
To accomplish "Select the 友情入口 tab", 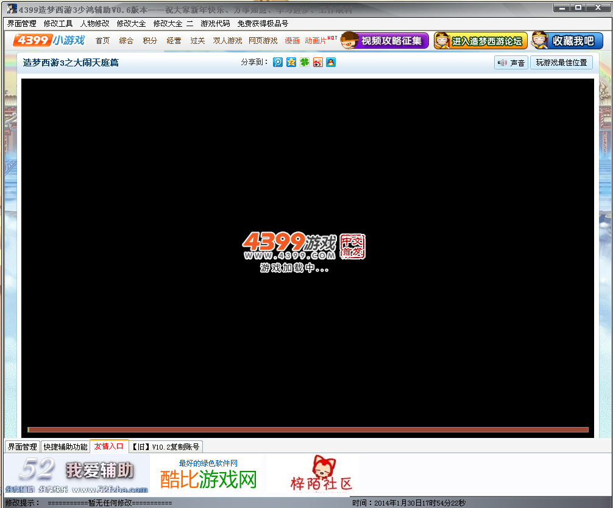I will [x=109, y=446].
